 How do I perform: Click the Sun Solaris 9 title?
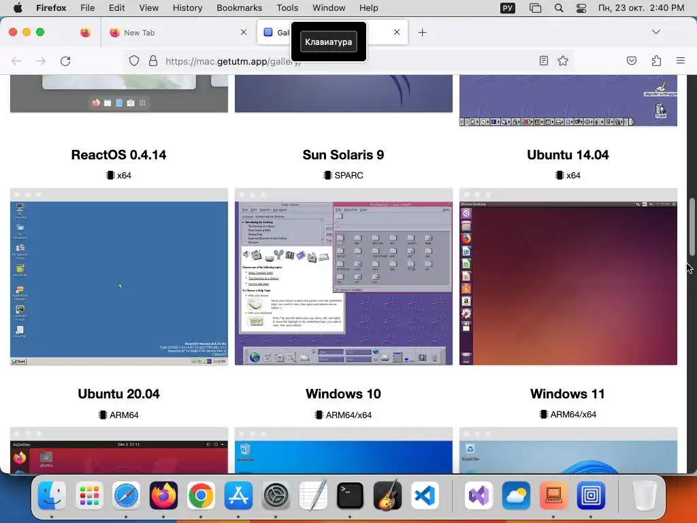[343, 155]
